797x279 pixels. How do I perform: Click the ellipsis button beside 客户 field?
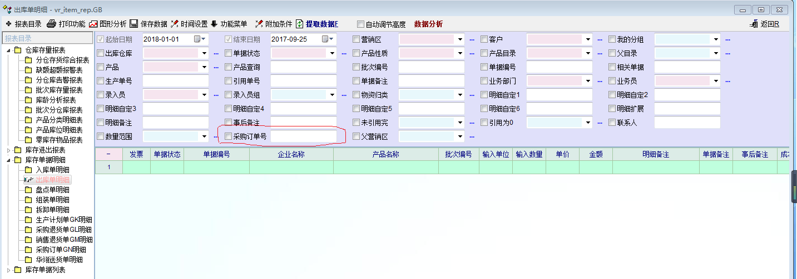pos(600,39)
